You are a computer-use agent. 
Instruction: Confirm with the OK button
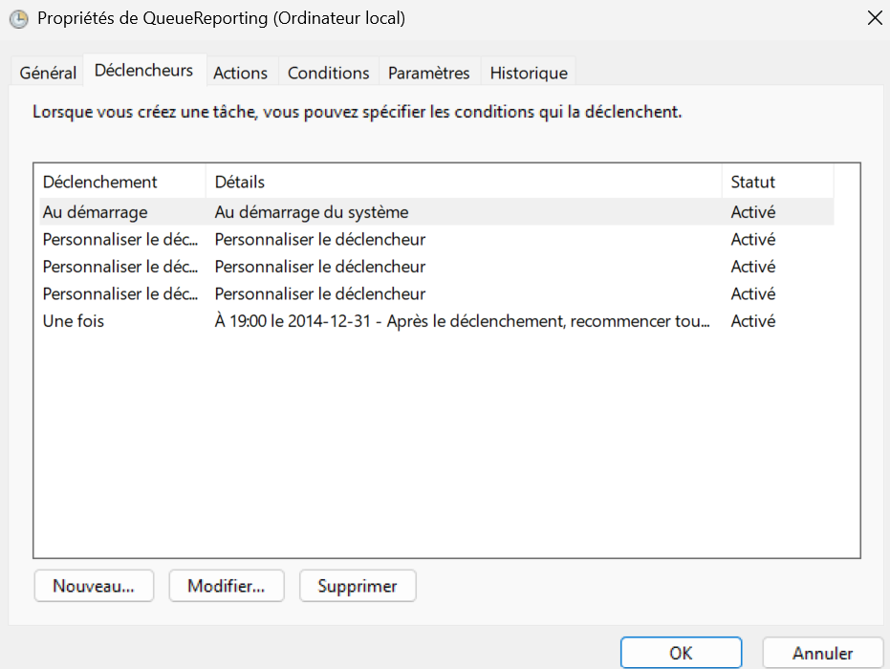coord(681,654)
